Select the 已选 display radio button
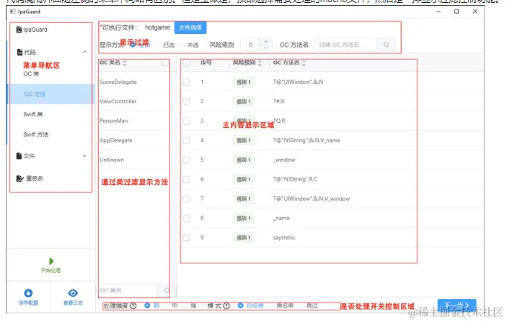Screen dimensions: 507x322 tap(157, 45)
